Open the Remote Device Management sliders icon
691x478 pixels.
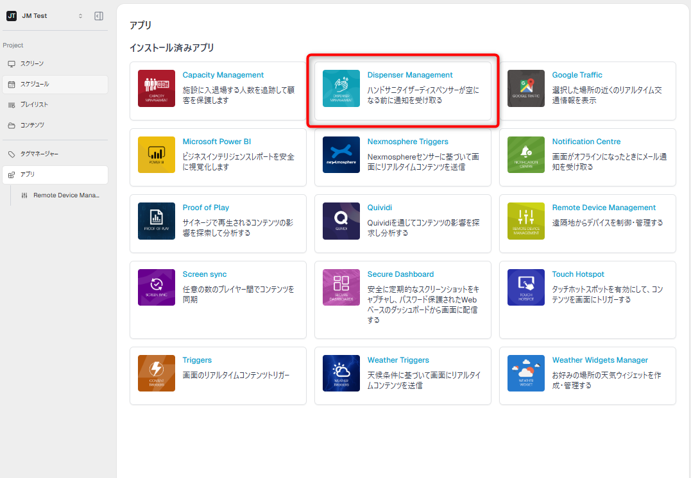(x=525, y=221)
